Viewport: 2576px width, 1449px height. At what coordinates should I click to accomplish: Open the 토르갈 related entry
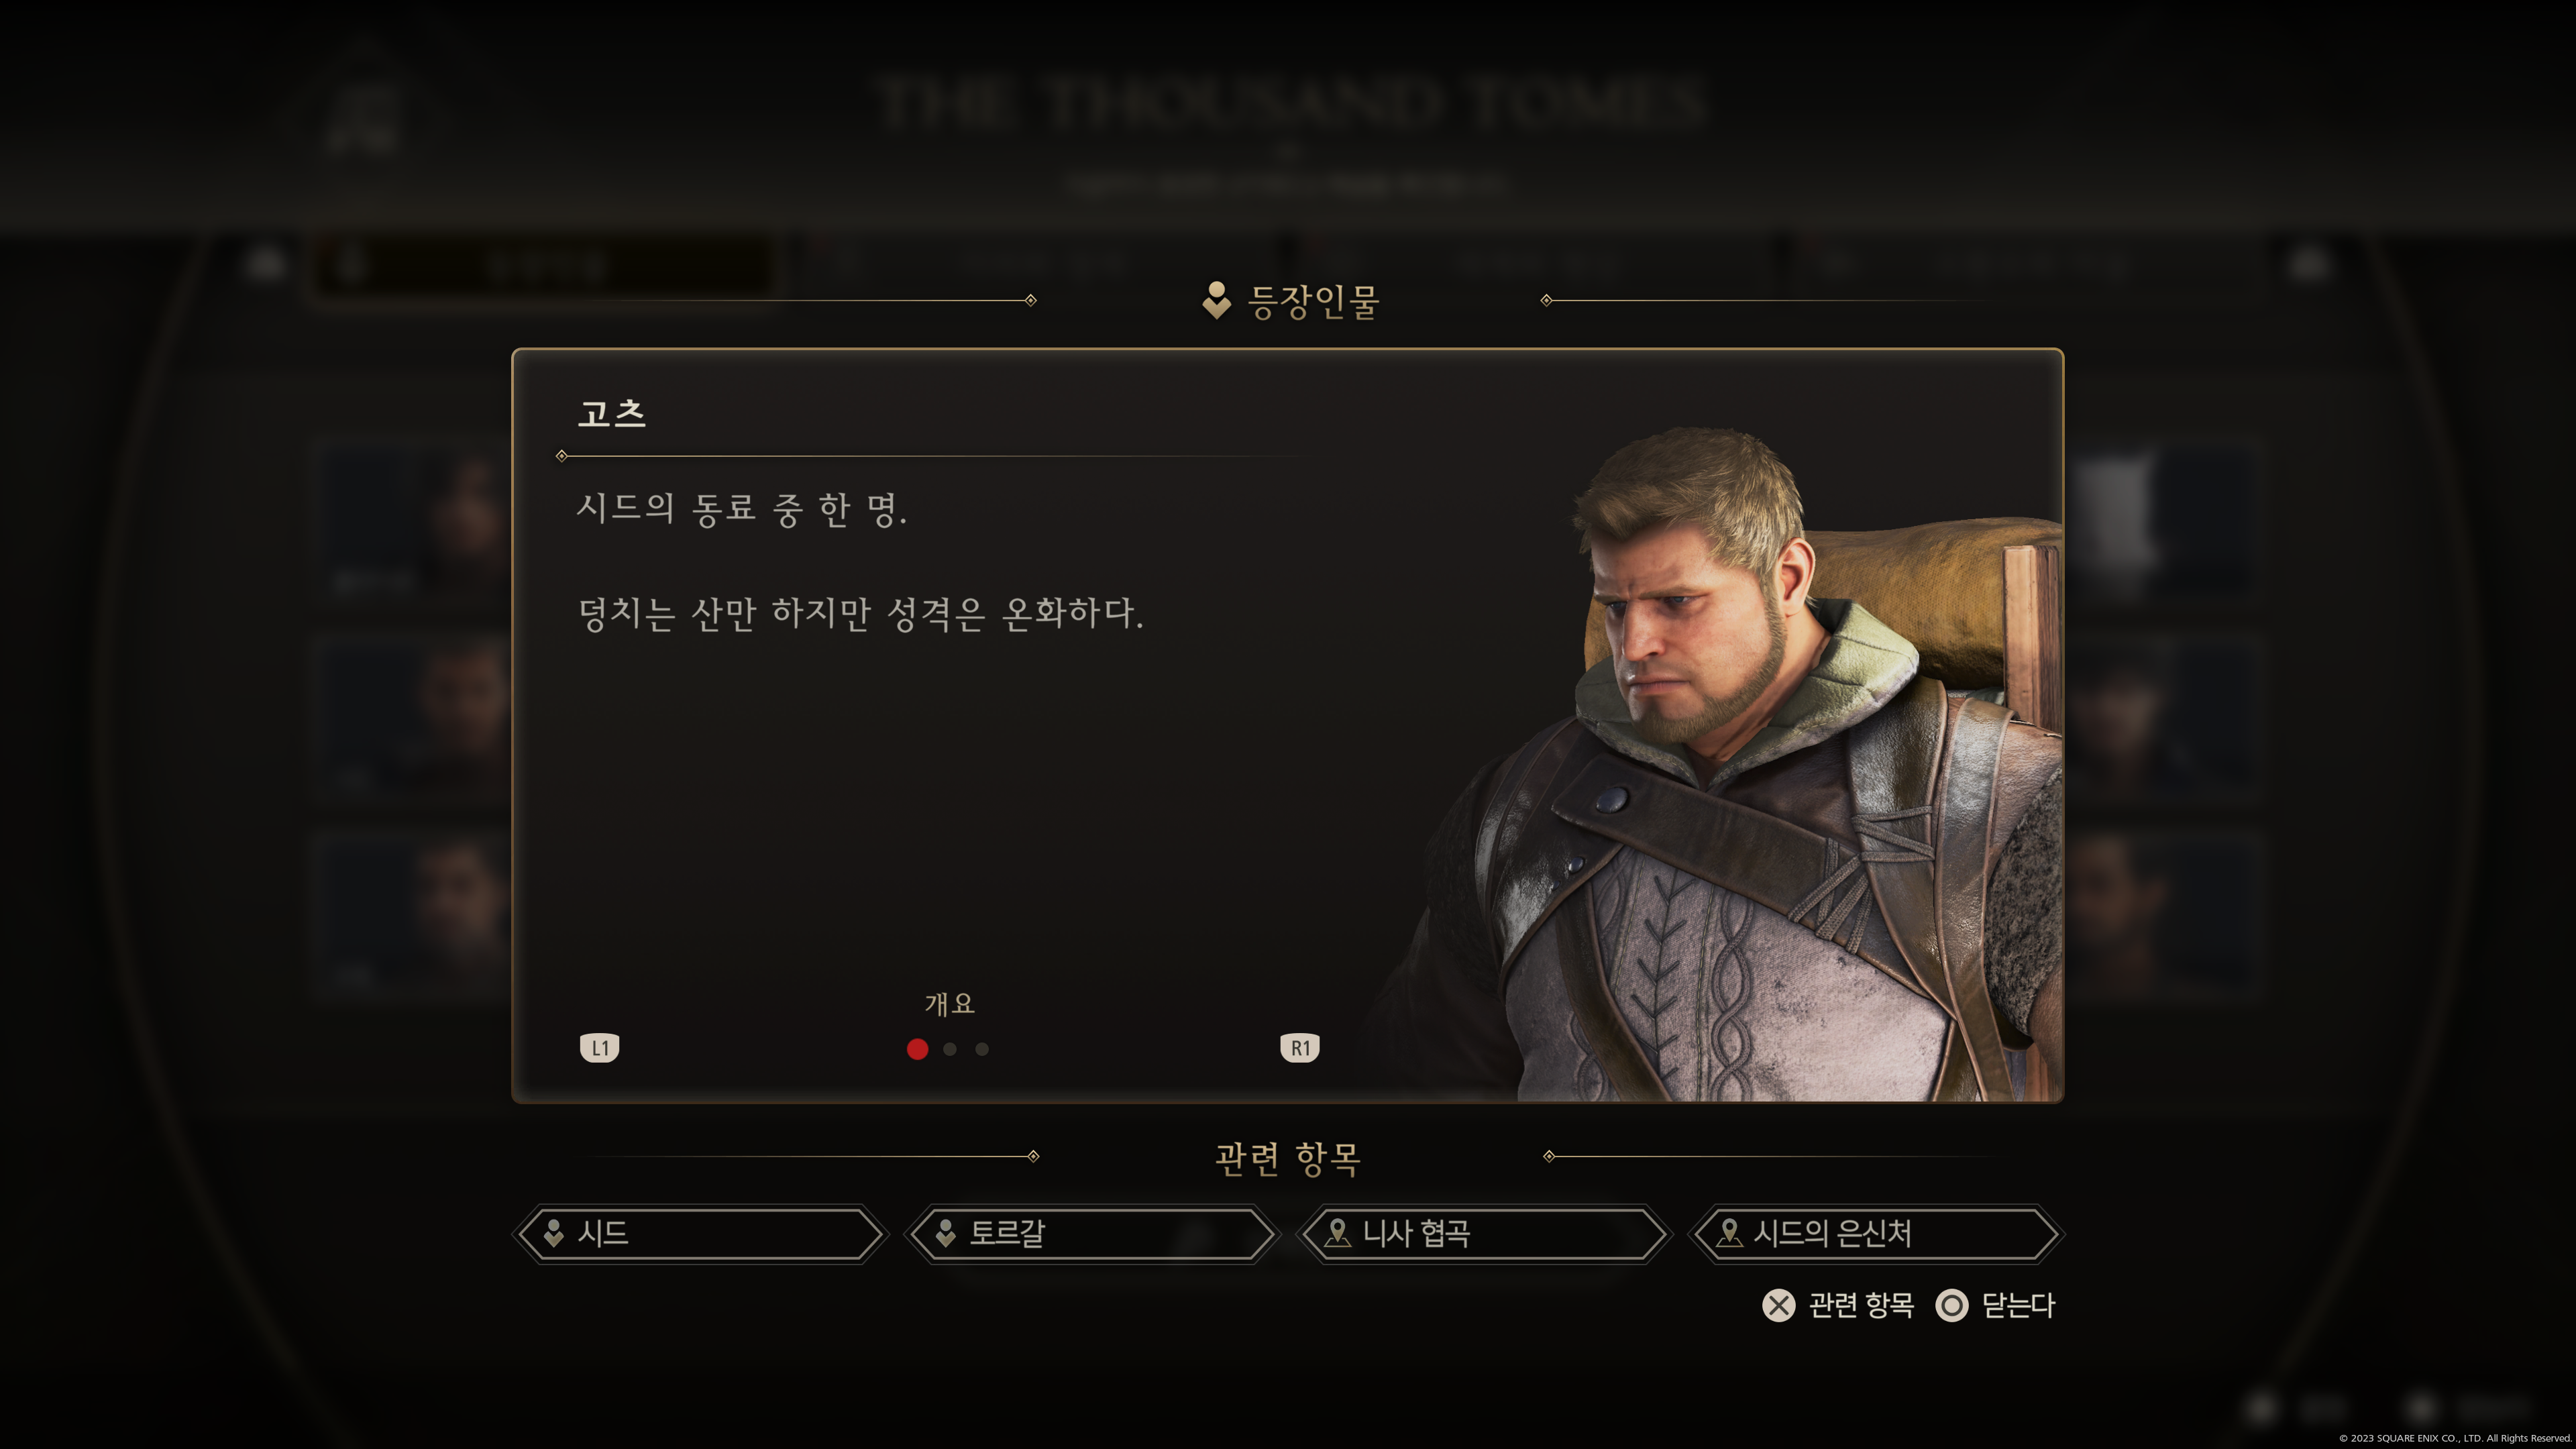1092,1234
